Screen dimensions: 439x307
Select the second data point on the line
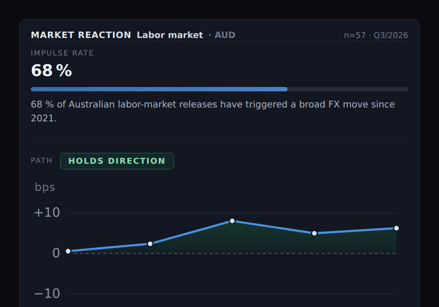(x=150, y=244)
